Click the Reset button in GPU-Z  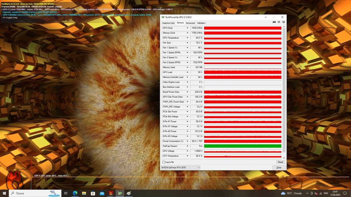point(280,162)
